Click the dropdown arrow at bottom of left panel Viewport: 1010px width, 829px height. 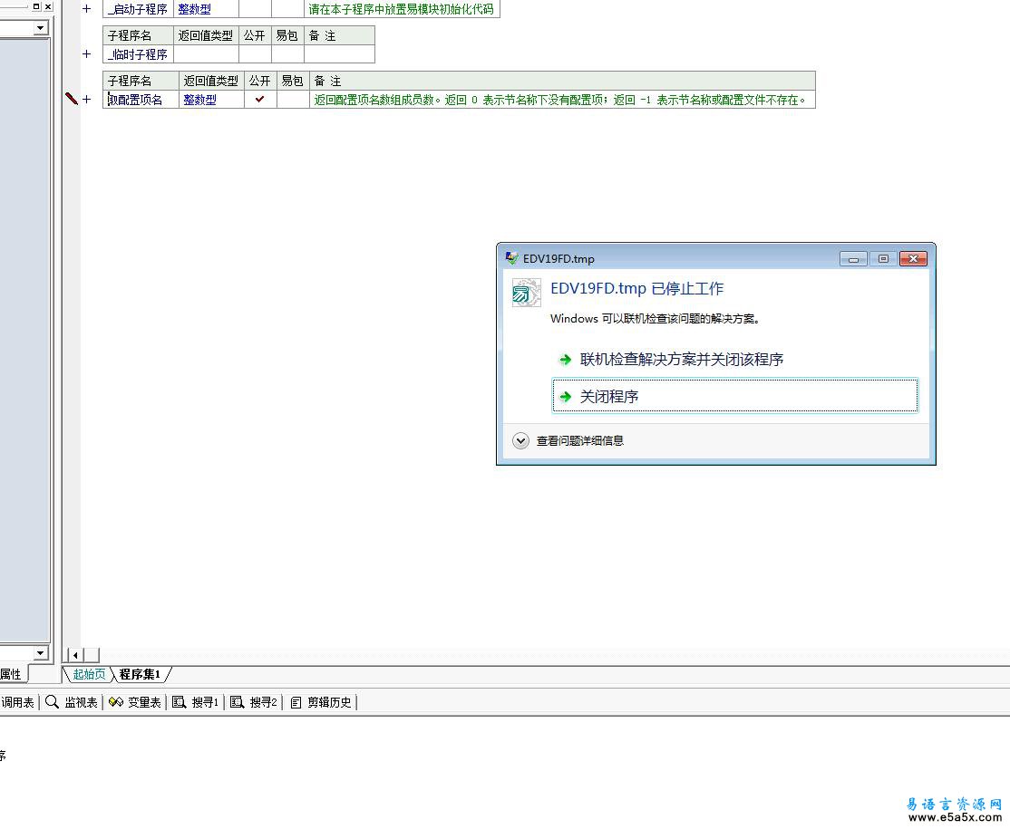[x=41, y=652]
